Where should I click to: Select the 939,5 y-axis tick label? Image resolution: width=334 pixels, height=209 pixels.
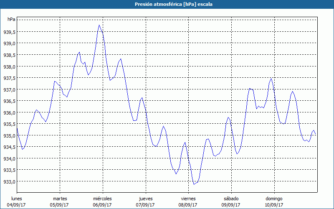pyautogui.click(x=10, y=32)
